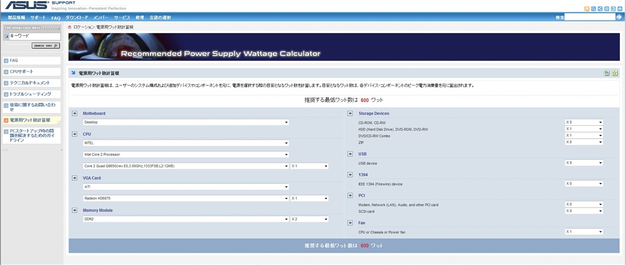Open the ダウンロード menu in the navigation bar

(x=76, y=18)
